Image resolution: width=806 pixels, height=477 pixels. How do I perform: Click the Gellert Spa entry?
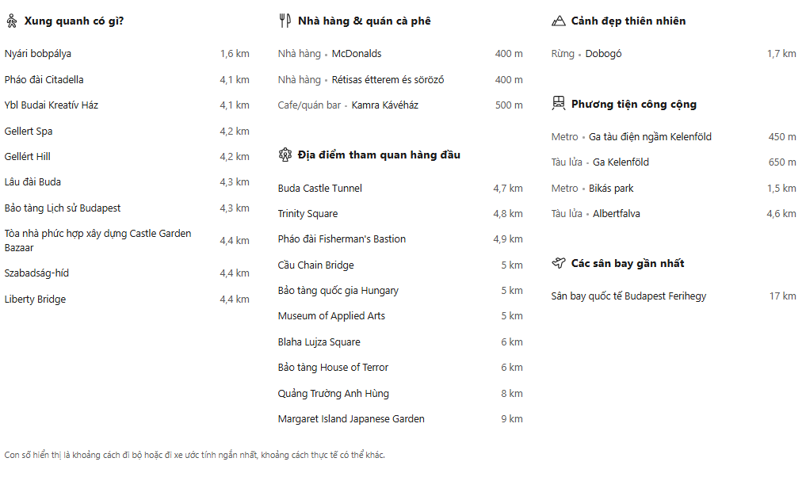click(29, 132)
